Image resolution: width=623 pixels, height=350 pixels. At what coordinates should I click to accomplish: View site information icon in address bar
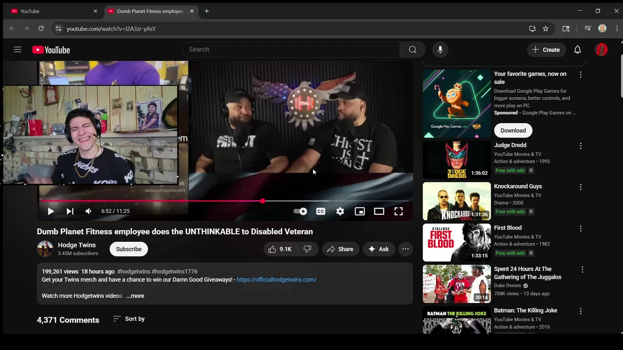point(58,29)
